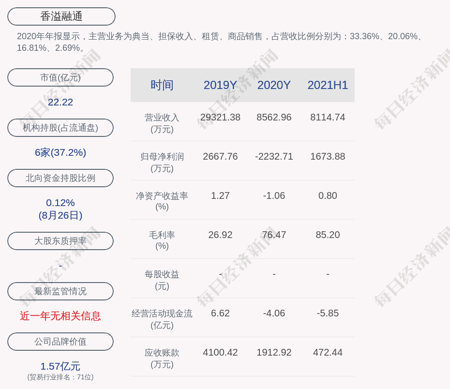Select revenue value 29321.38
Screen dimensions: 450x389
click(x=220, y=118)
